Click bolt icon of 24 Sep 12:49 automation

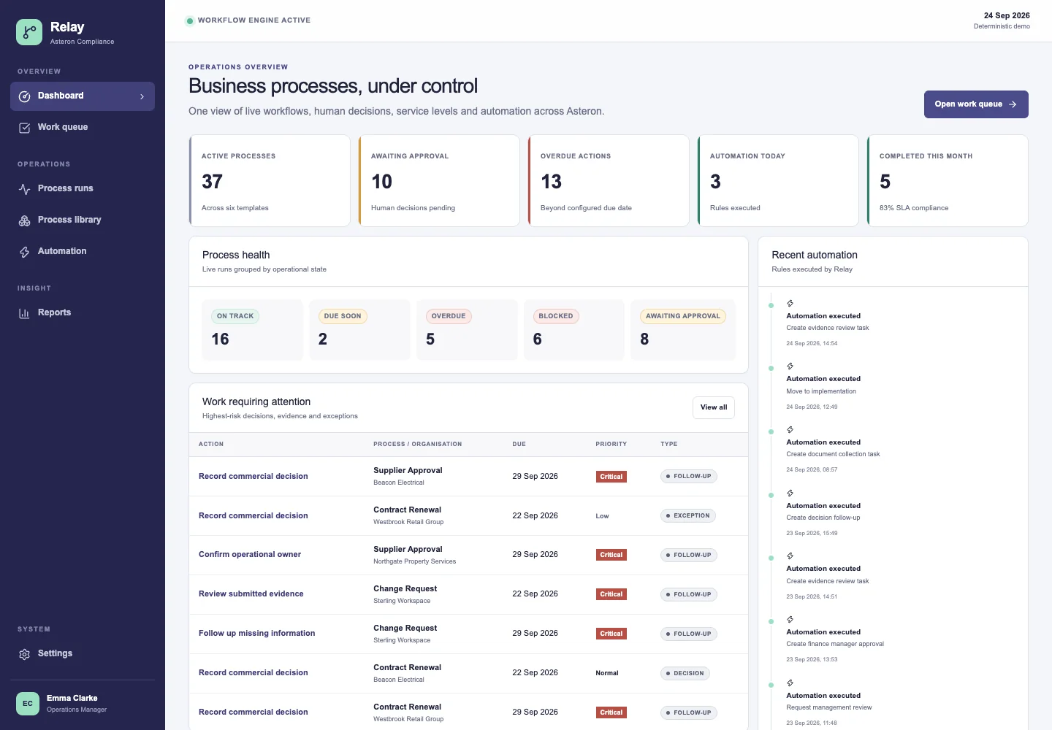tap(790, 366)
